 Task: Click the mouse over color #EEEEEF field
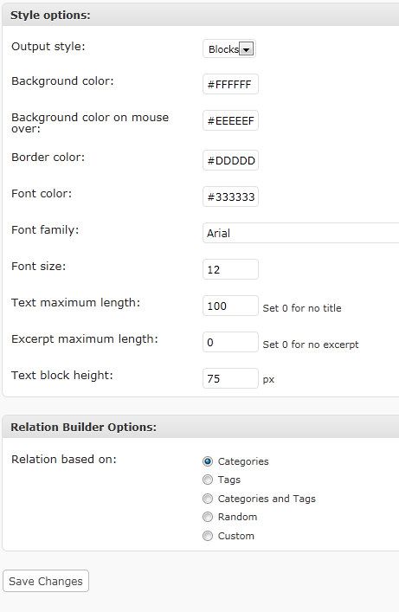pos(230,120)
